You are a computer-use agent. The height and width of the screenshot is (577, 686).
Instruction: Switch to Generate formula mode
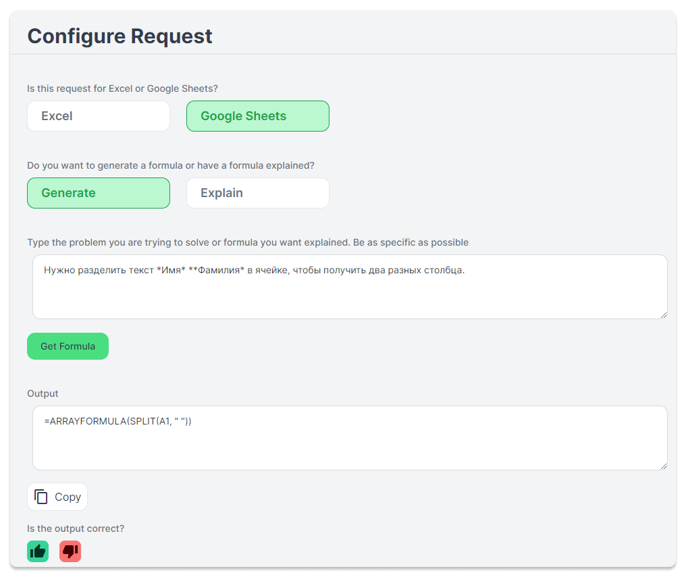coord(99,193)
